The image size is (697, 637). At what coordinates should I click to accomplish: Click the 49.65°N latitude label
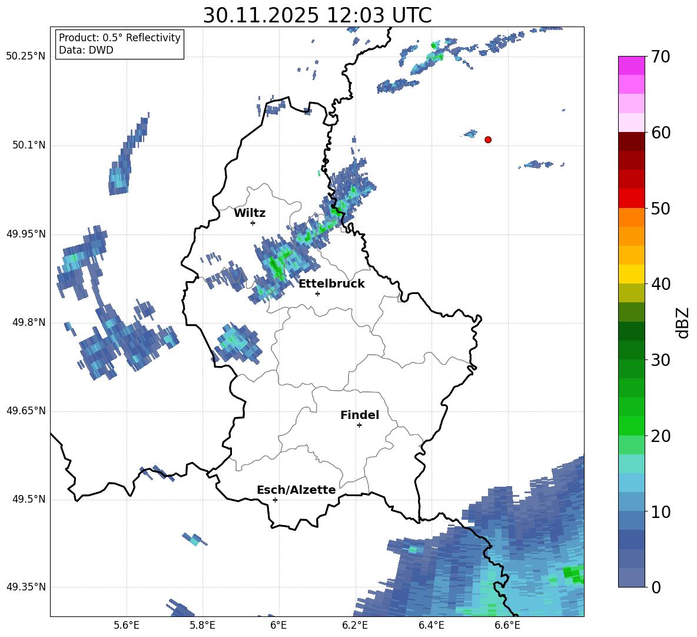[x=26, y=411]
